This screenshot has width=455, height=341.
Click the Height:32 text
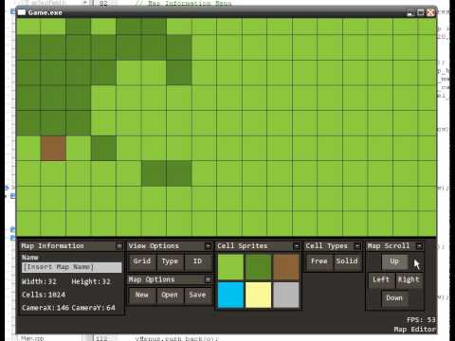pyautogui.click(x=91, y=281)
